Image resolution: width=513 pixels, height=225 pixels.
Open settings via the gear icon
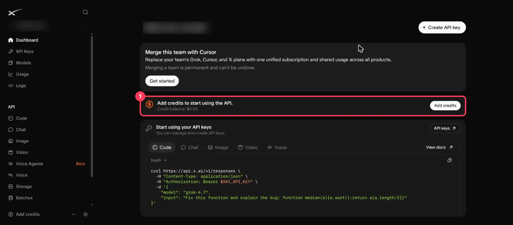click(85, 214)
